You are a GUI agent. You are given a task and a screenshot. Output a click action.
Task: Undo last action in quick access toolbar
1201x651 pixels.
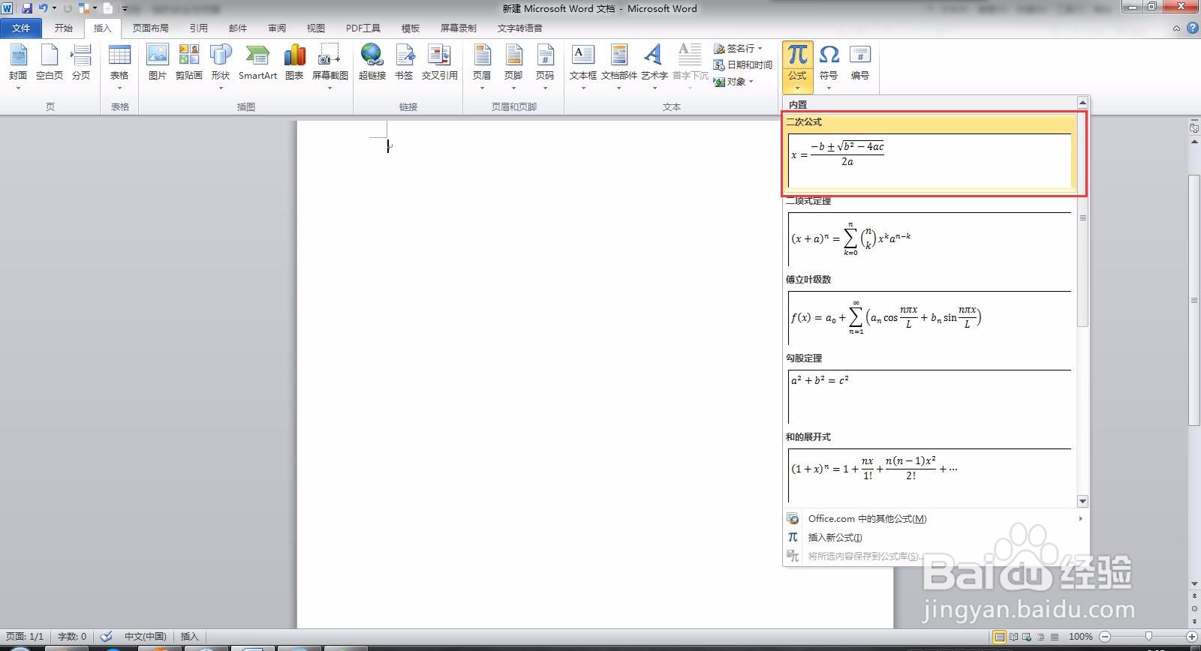pos(44,8)
